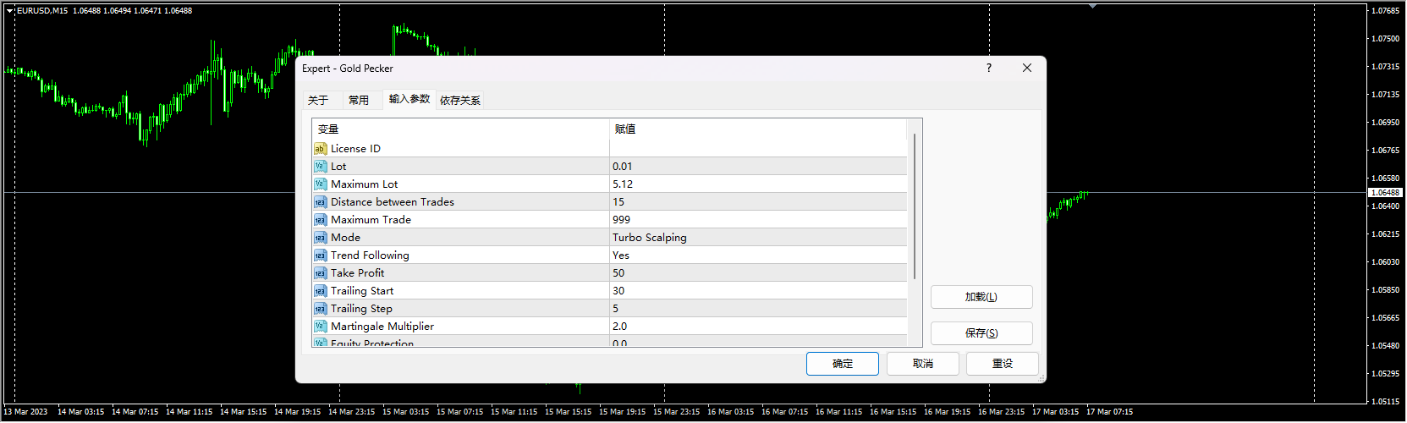The image size is (1407, 423).
Task: Edit the Lot value 0.01
Action: pos(758,167)
